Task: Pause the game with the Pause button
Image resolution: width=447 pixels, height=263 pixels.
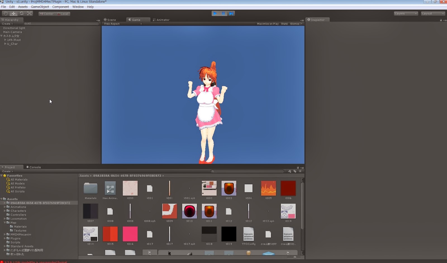Action: click(223, 13)
